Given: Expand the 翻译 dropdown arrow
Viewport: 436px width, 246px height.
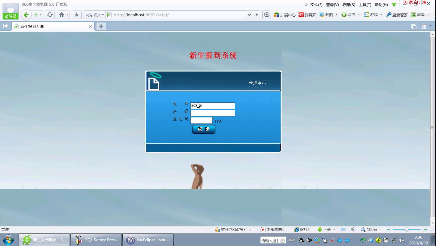Looking at the screenshot, I should click(x=428, y=14).
